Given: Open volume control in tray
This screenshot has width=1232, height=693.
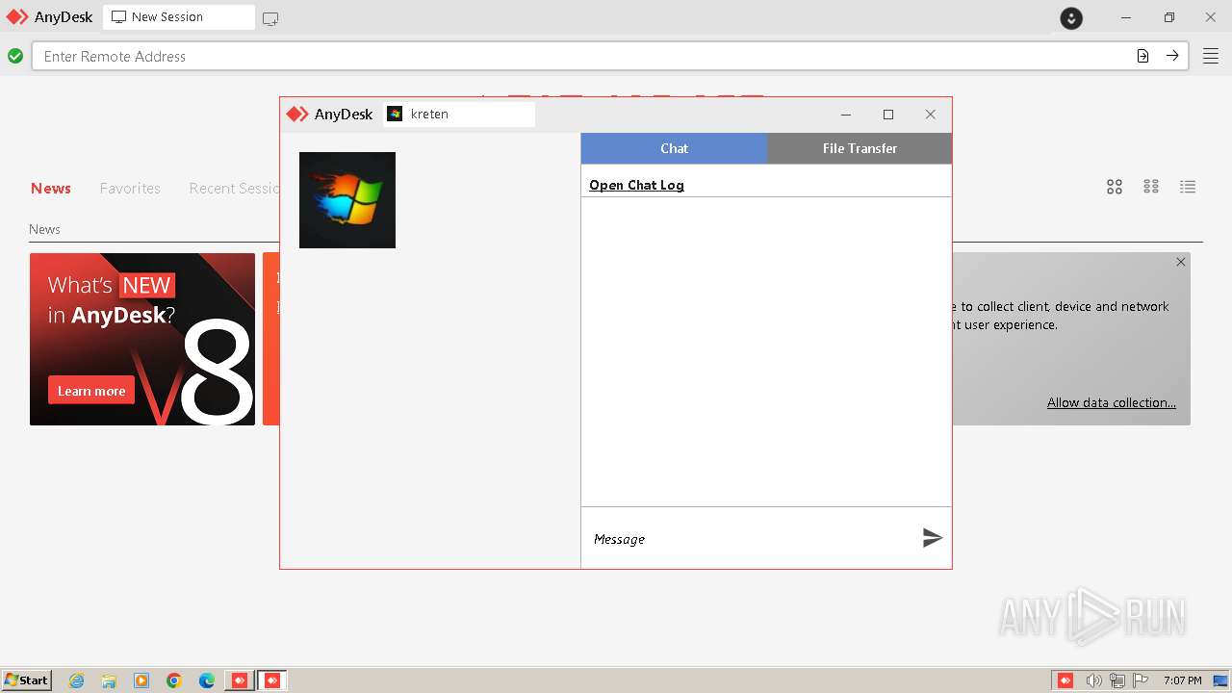Looking at the screenshot, I should click(x=1093, y=680).
